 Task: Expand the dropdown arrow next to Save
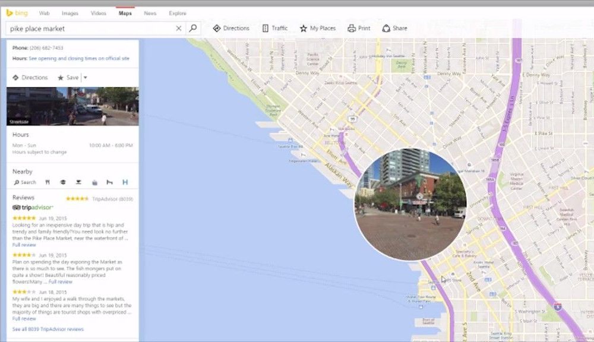(x=85, y=78)
